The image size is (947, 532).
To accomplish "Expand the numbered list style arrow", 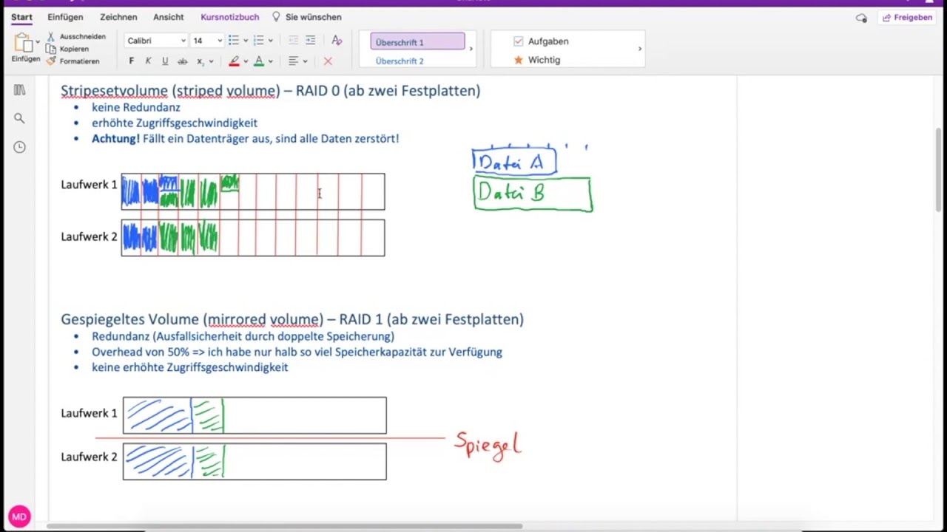I will (x=271, y=41).
